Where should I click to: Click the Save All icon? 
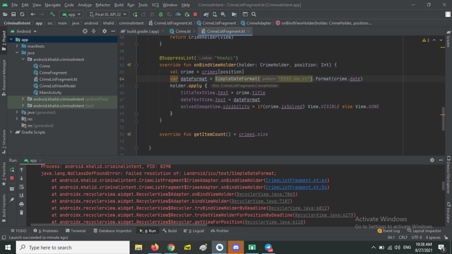tap(13, 14)
